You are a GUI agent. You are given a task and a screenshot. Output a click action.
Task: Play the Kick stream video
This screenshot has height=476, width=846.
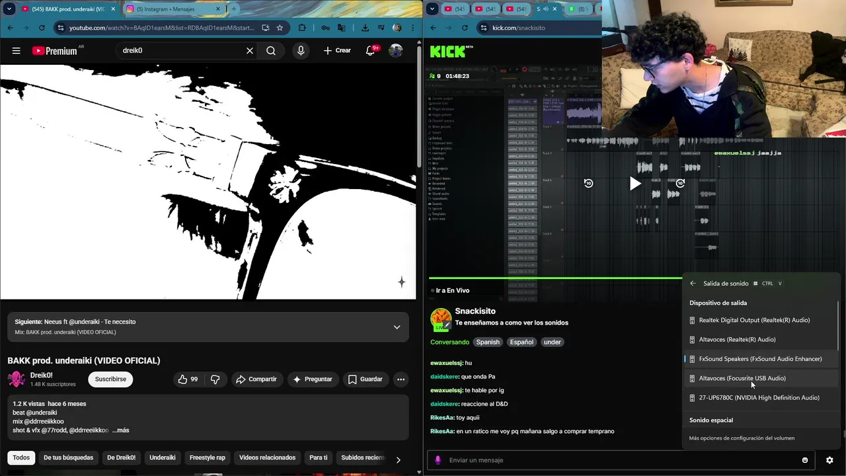(x=634, y=184)
